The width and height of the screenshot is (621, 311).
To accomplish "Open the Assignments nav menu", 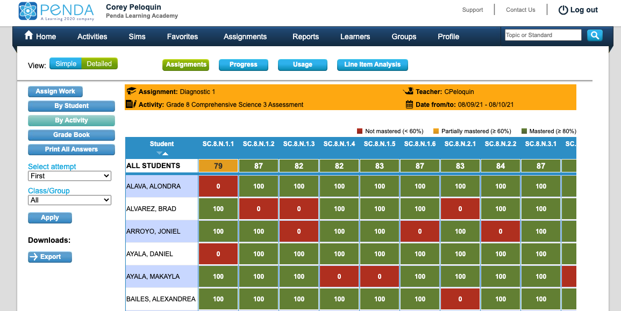I will click(x=245, y=37).
